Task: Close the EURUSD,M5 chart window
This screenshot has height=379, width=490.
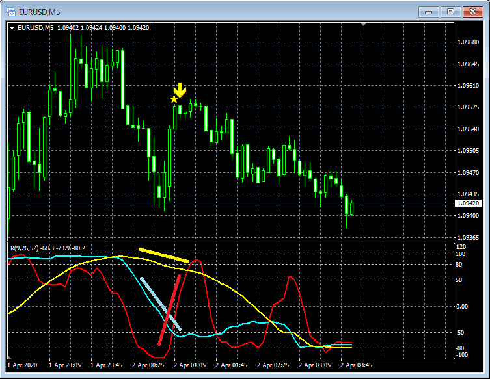Action: (x=473, y=12)
